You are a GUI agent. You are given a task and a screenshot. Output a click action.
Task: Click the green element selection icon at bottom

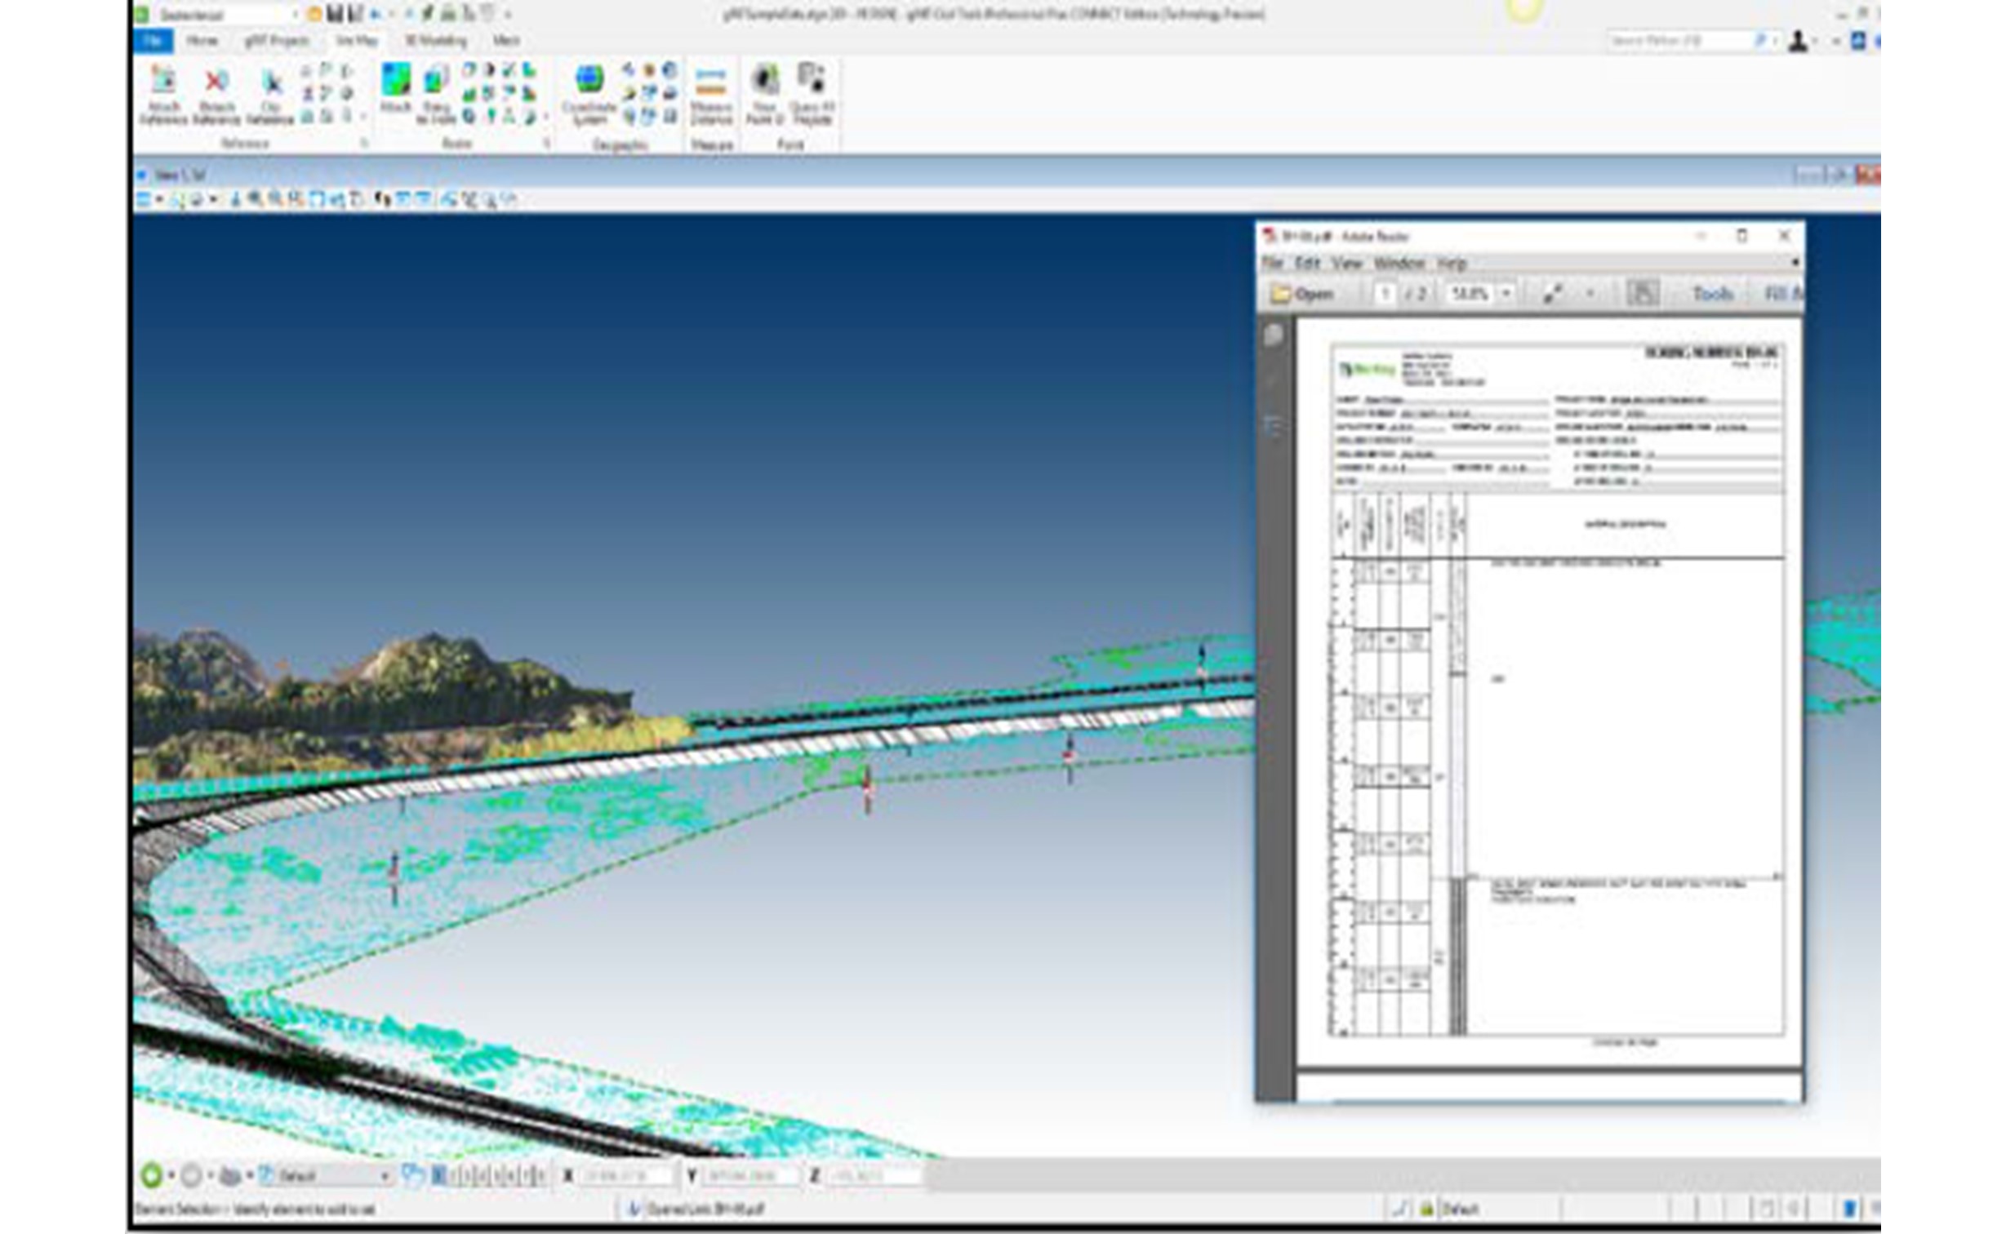tap(152, 1175)
